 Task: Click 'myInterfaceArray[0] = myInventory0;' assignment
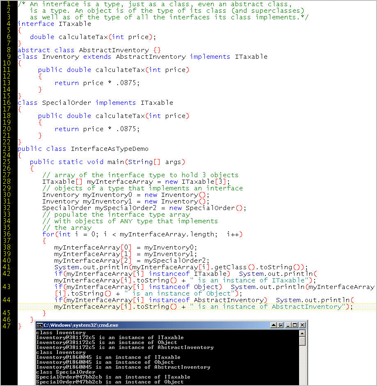[126, 247]
